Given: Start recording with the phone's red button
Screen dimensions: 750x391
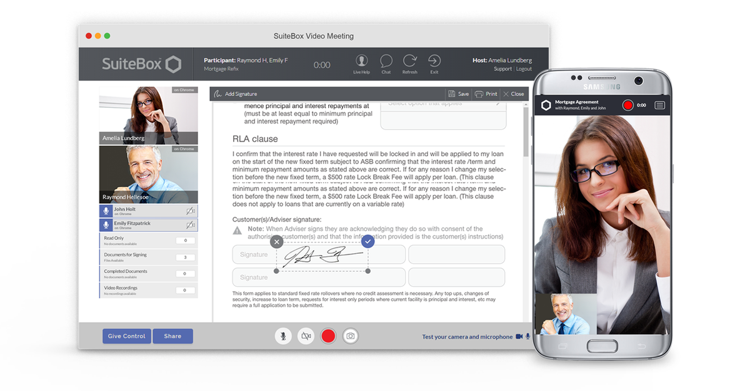Looking at the screenshot, I should point(628,105).
